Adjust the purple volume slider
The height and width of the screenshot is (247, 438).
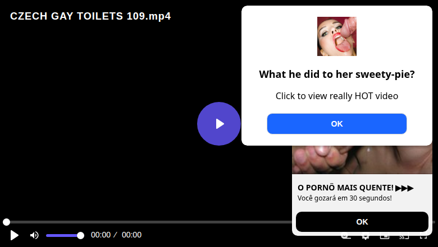click(x=63, y=236)
